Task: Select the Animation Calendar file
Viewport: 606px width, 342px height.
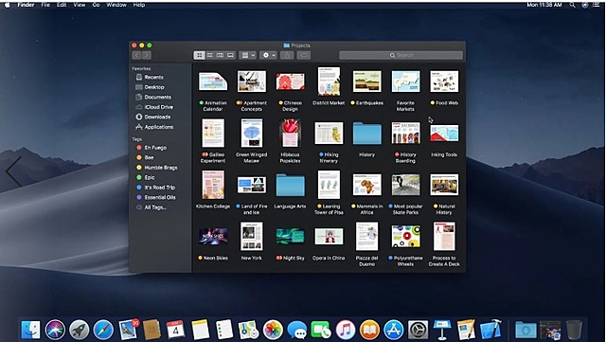Action: point(213,81)
